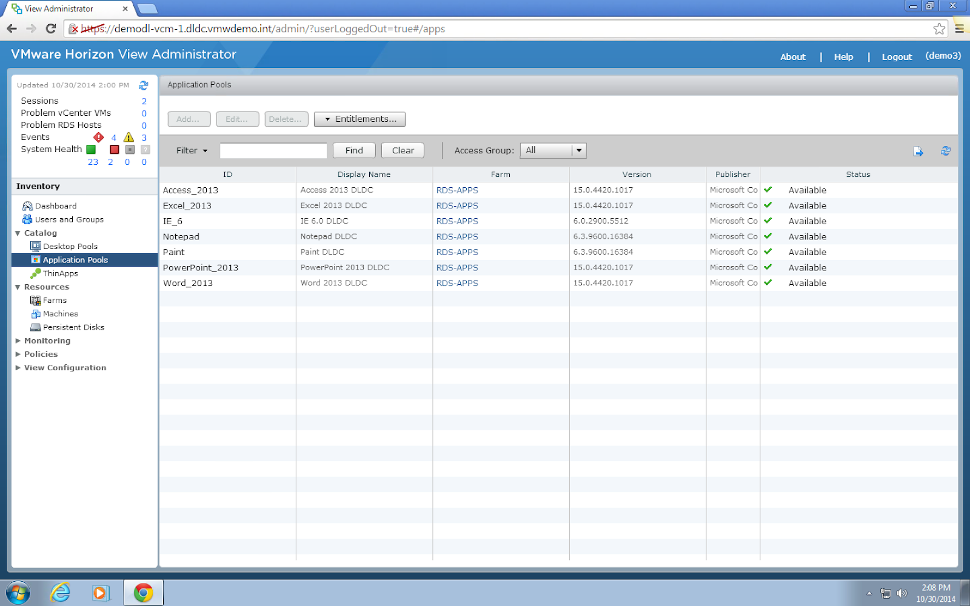The width and height of the screenshot is (970, 606).
Task: Click the Desktop Pools icon
Action: pyautogui.click(x=36, y=247)
